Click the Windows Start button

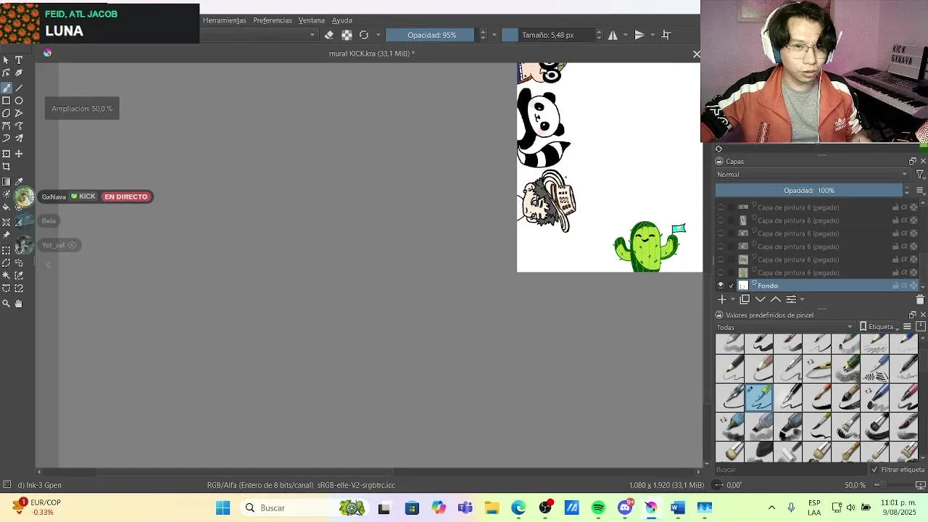(x=223, y=507)
